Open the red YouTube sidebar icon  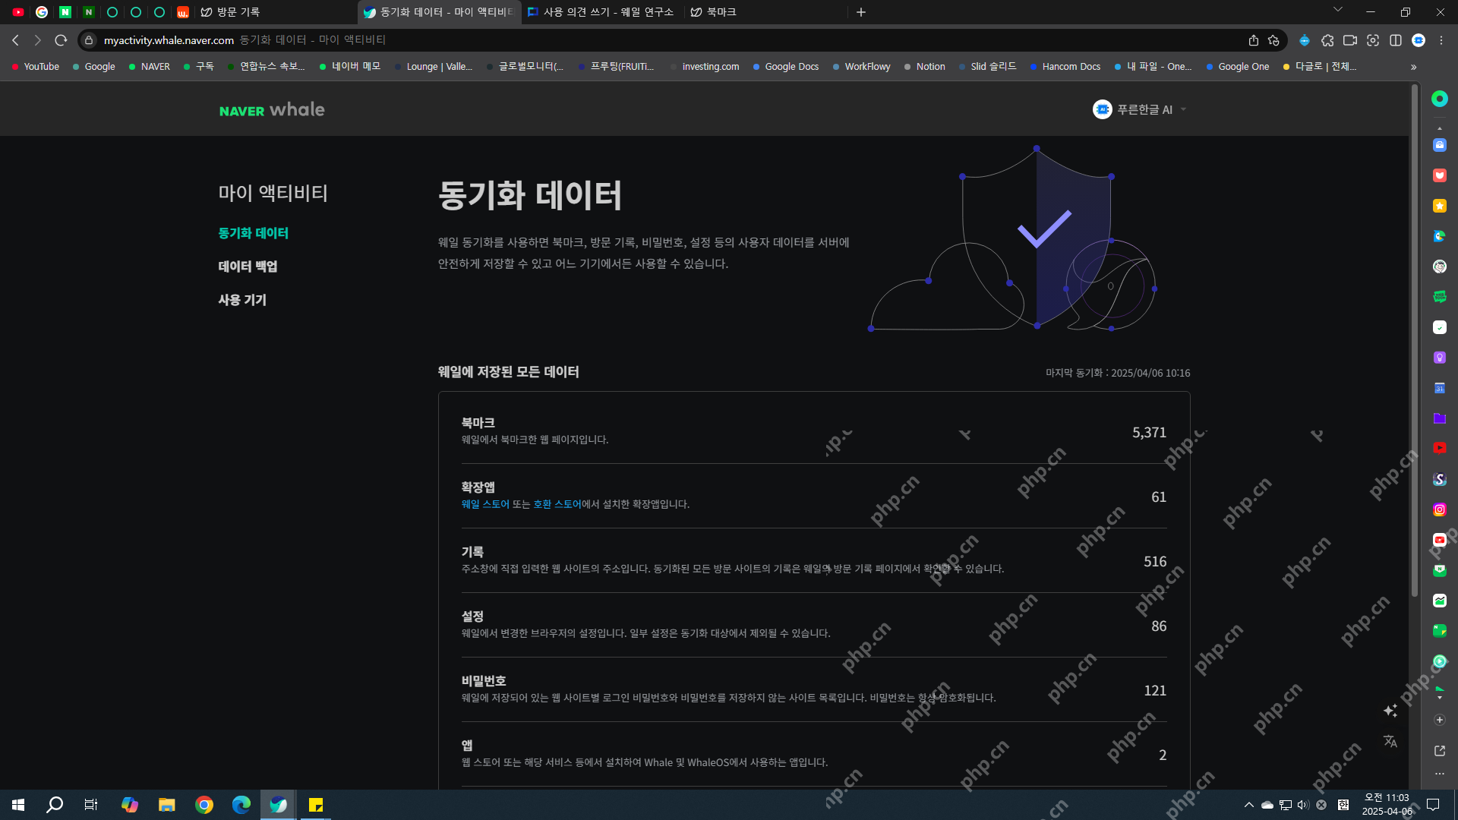pyautogui.click(x=1439, y=449)
